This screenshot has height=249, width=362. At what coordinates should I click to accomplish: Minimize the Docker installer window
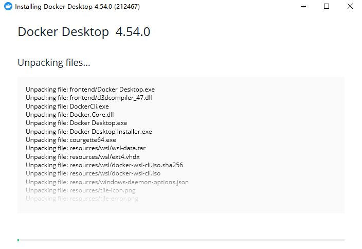(x=303, y=7)
